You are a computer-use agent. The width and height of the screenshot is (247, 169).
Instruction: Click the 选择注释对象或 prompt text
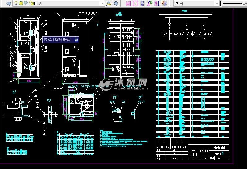tap(57, 39)
